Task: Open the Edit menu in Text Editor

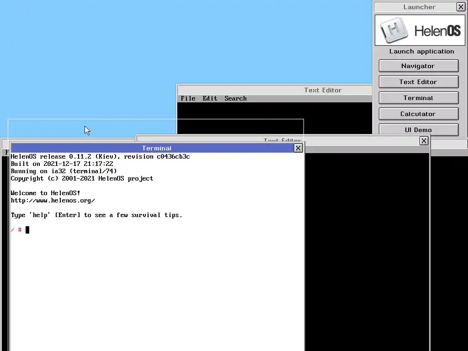Action: pyautogui.click(x=210, y=99)
